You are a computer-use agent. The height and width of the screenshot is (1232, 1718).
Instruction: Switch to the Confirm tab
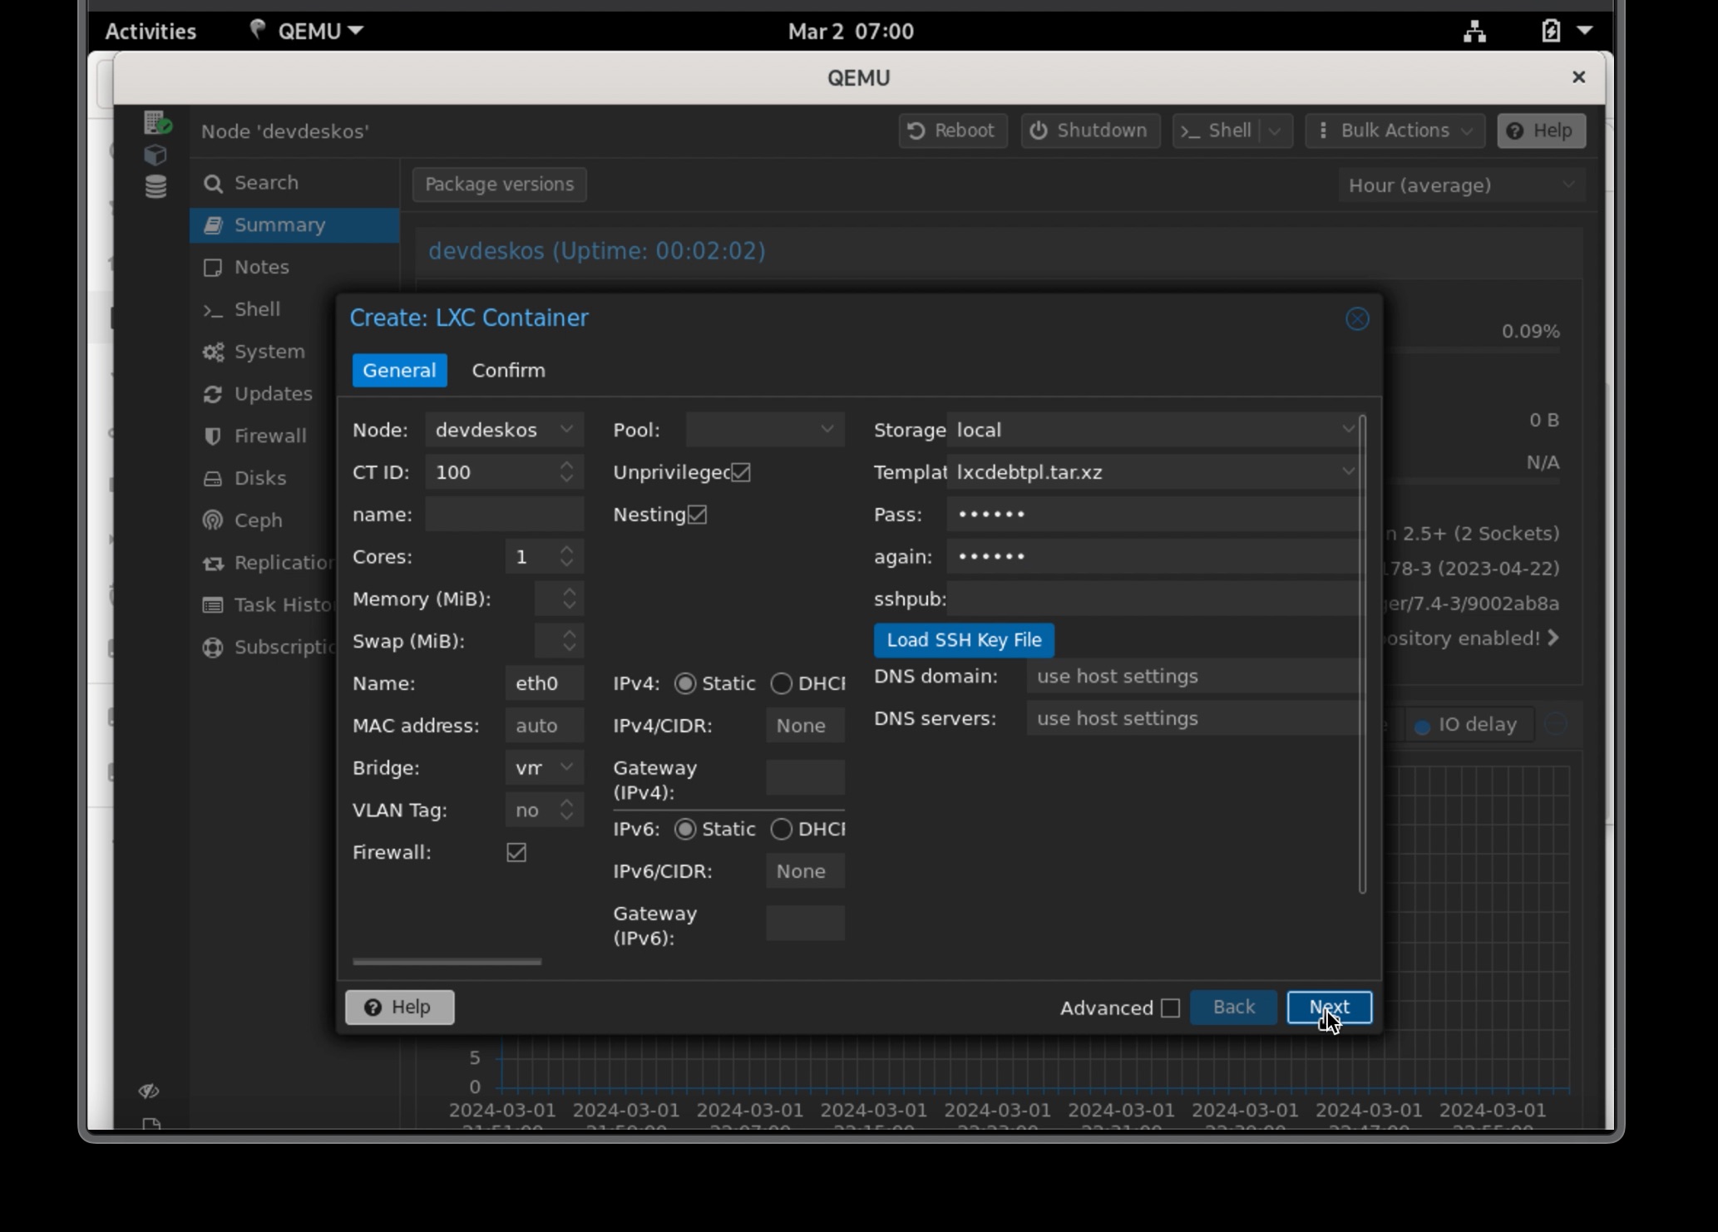508,369
